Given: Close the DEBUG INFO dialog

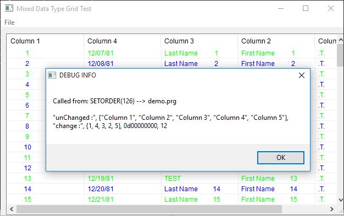Looking at the screenshot, I should point(302,75).
